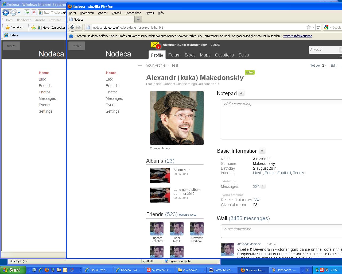Open the Notices (6) link
This screenshot has height=274, width=342.
318,65
